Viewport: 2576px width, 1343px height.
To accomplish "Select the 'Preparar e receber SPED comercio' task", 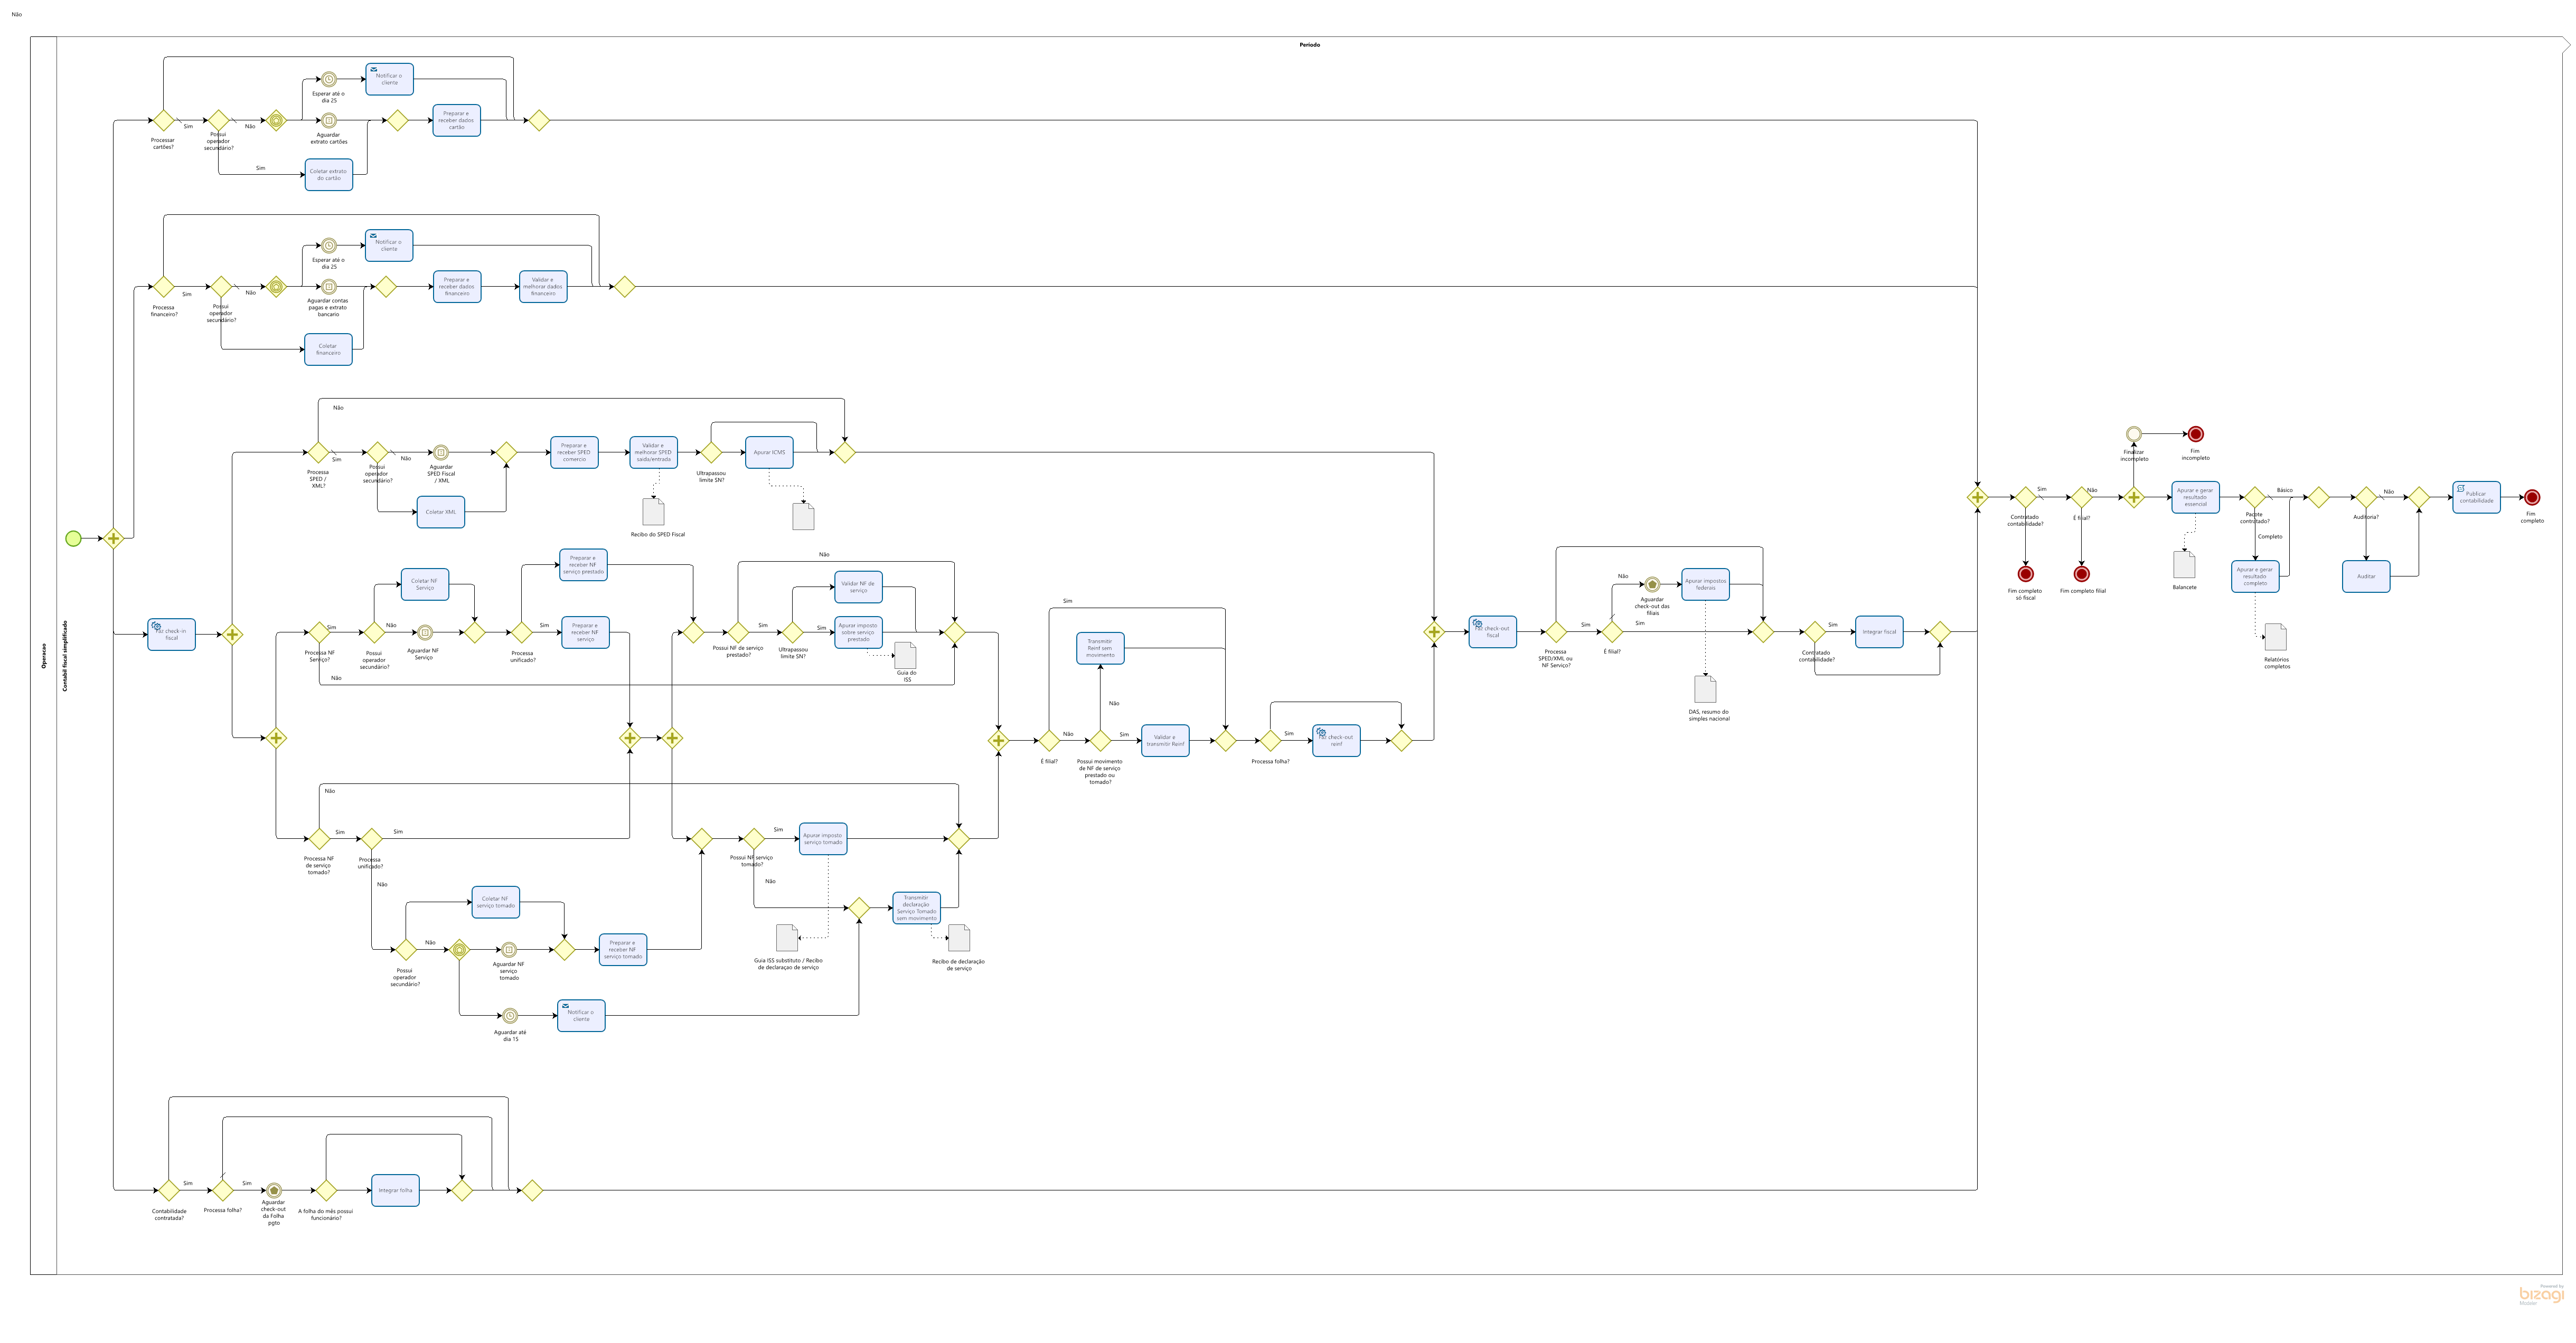I will [x=574, y=453].
